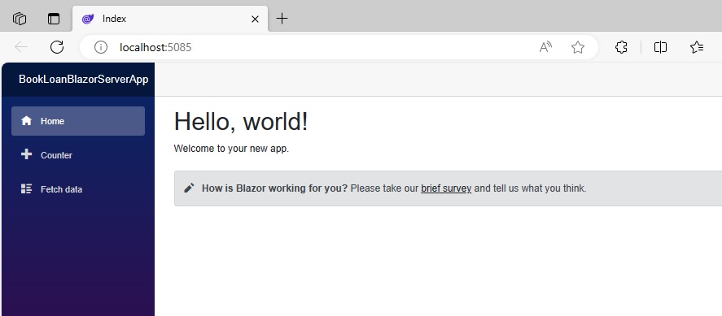This screenshot has height=316, width=722.
Task: Toggle split screen view
Action: 660,47
